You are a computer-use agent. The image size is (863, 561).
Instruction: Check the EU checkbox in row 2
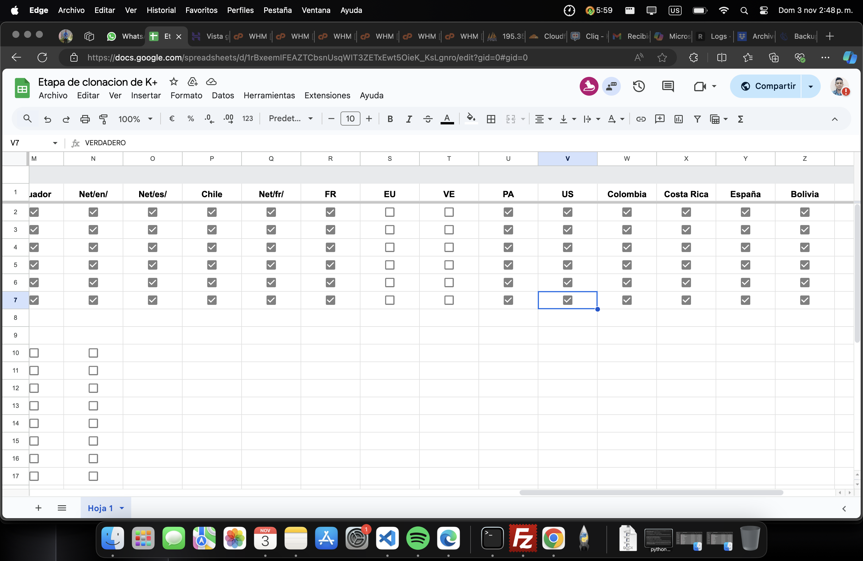(x=390, y=212)
